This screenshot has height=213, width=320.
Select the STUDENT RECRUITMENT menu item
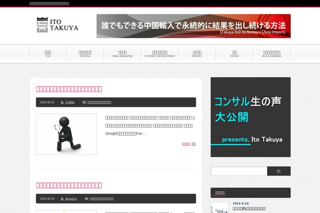tap(160, 54)
